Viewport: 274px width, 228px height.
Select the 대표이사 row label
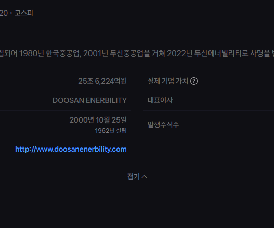coord(160,100)
